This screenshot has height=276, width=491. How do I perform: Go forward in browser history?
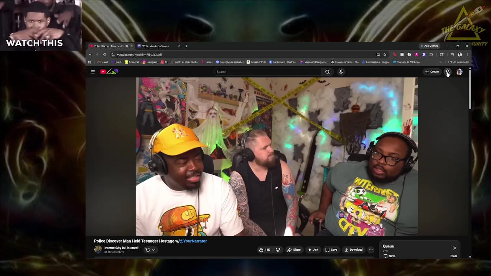coord(97,54)
